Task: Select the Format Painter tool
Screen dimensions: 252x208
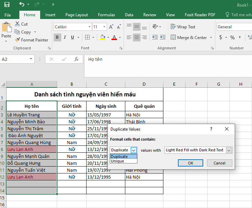Action: (31, 40)
